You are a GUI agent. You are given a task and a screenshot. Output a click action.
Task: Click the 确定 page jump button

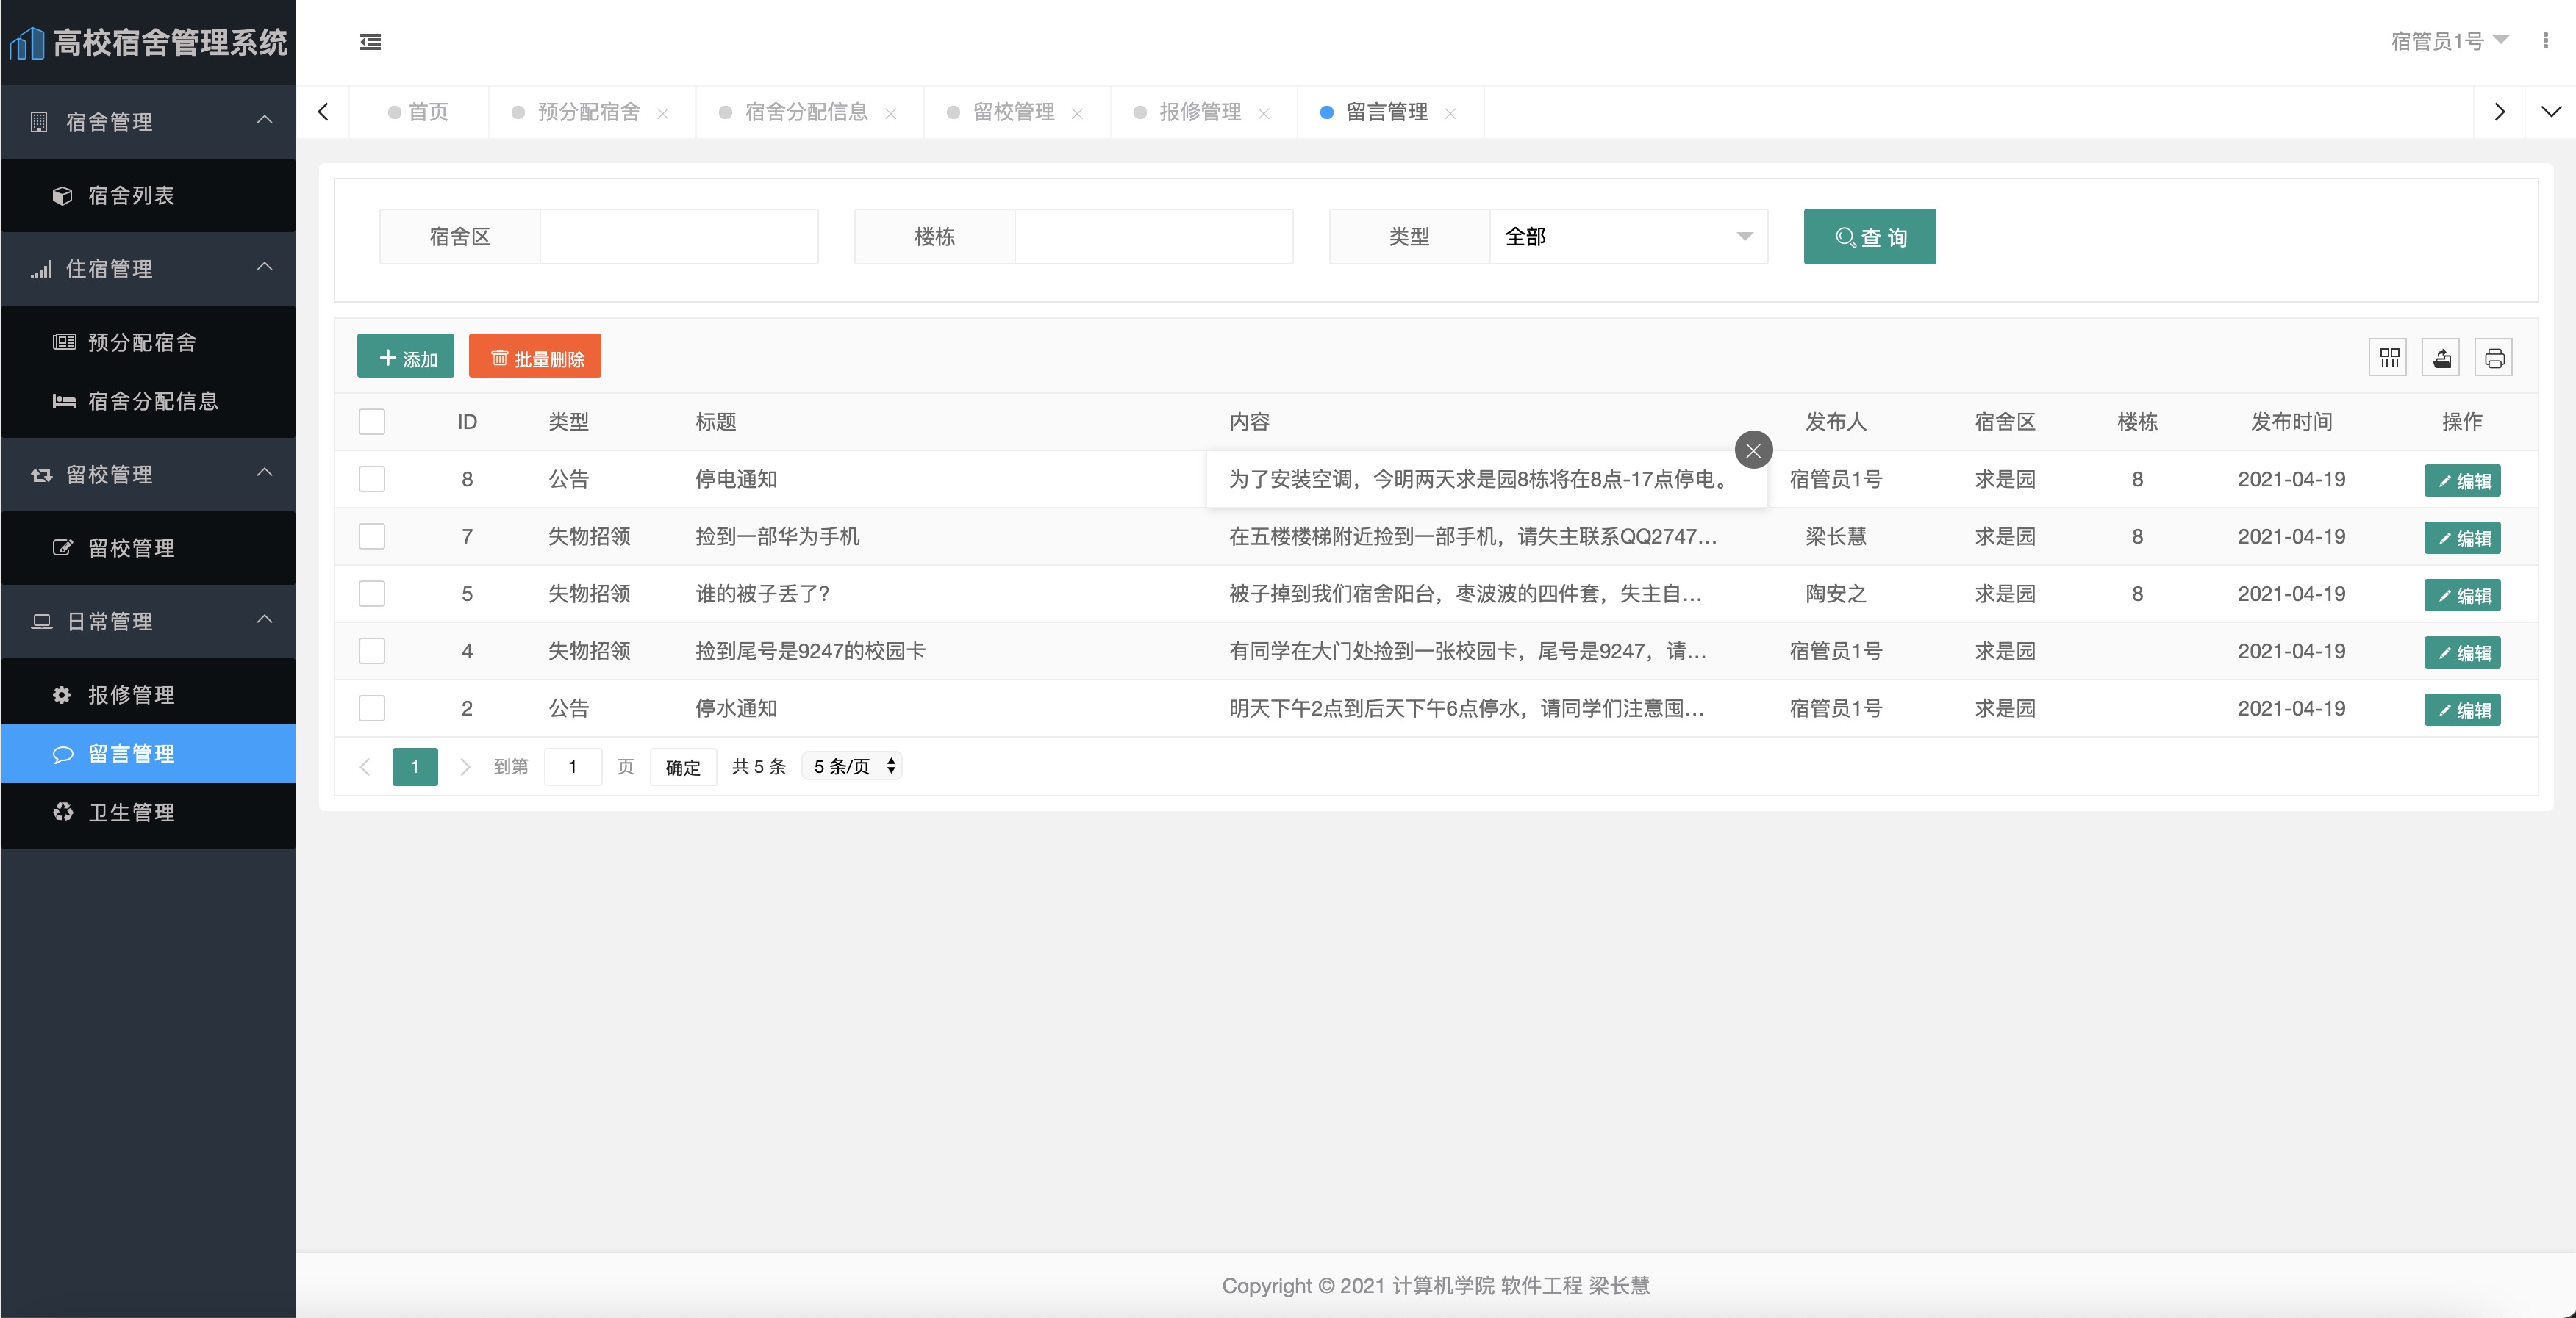683,768
